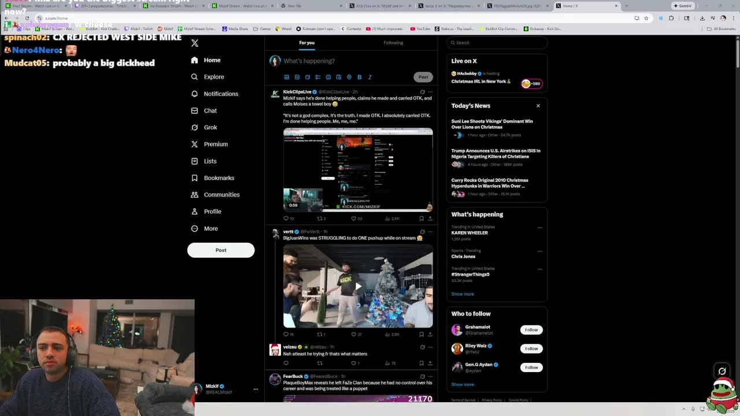
Task: Bookmark the velzau post
Action: (x=421, y=363)
